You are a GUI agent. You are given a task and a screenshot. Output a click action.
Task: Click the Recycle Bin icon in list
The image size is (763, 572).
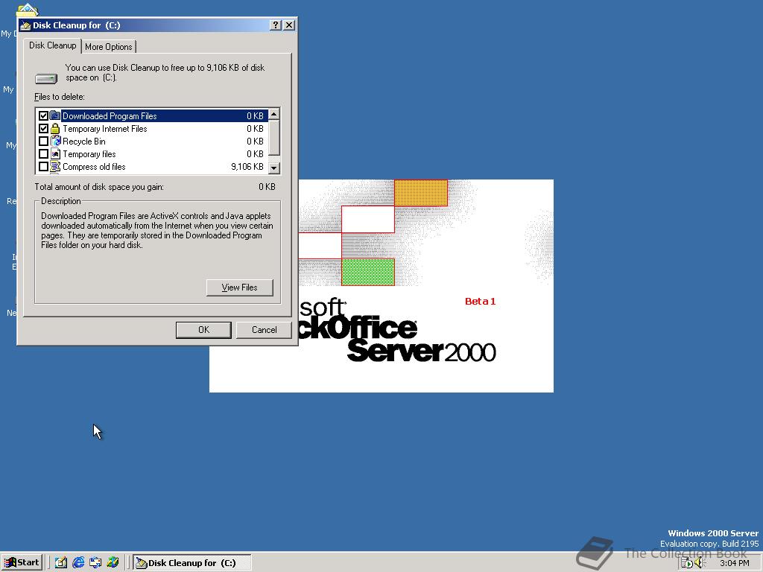pos(55,141)
